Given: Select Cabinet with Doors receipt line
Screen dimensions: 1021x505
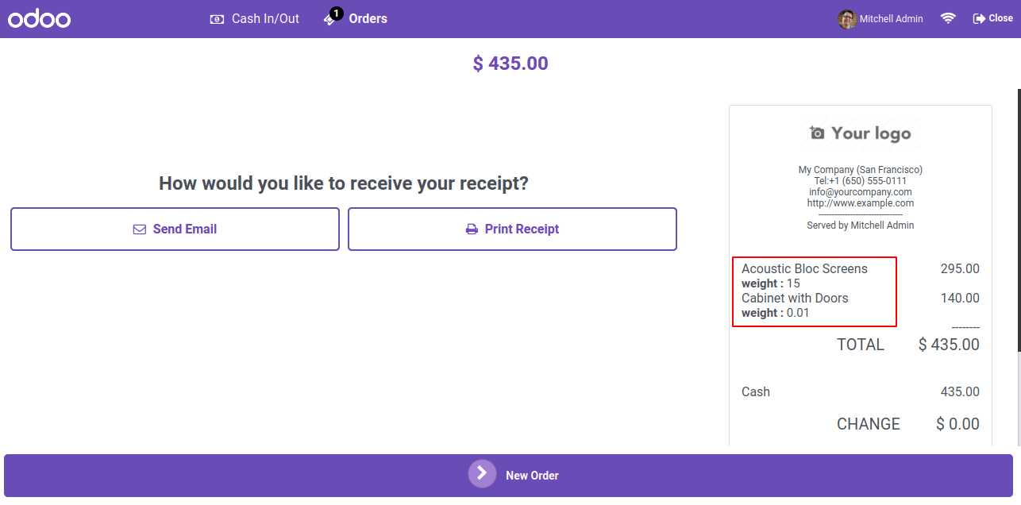Looking at the screenshot, I should pyautogui.click(x=861, y=305).
